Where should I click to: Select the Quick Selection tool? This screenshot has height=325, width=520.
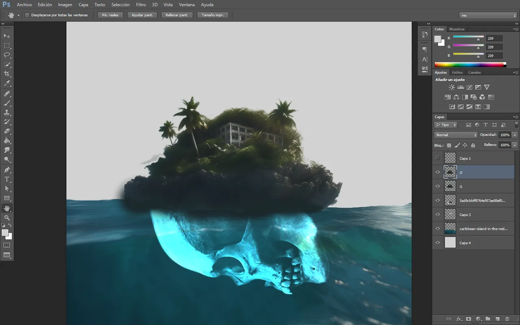pyautogui.click(x=7, y=64)
